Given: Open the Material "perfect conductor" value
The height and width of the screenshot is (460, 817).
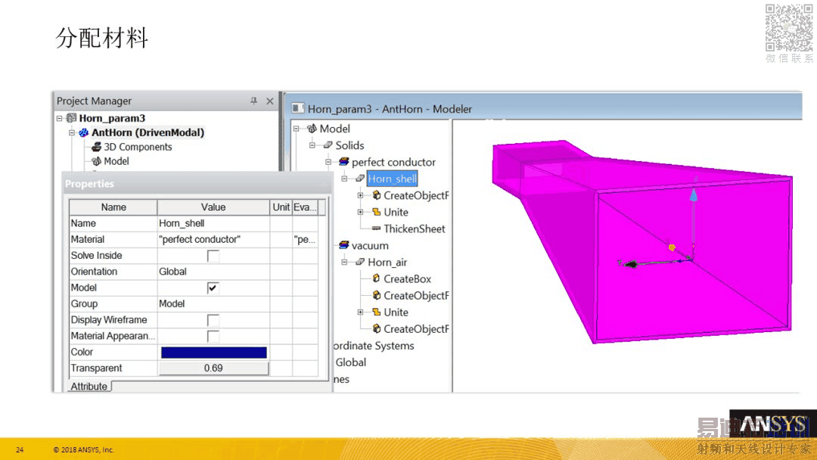Looking at the screenshot, I should pos(213,240).
